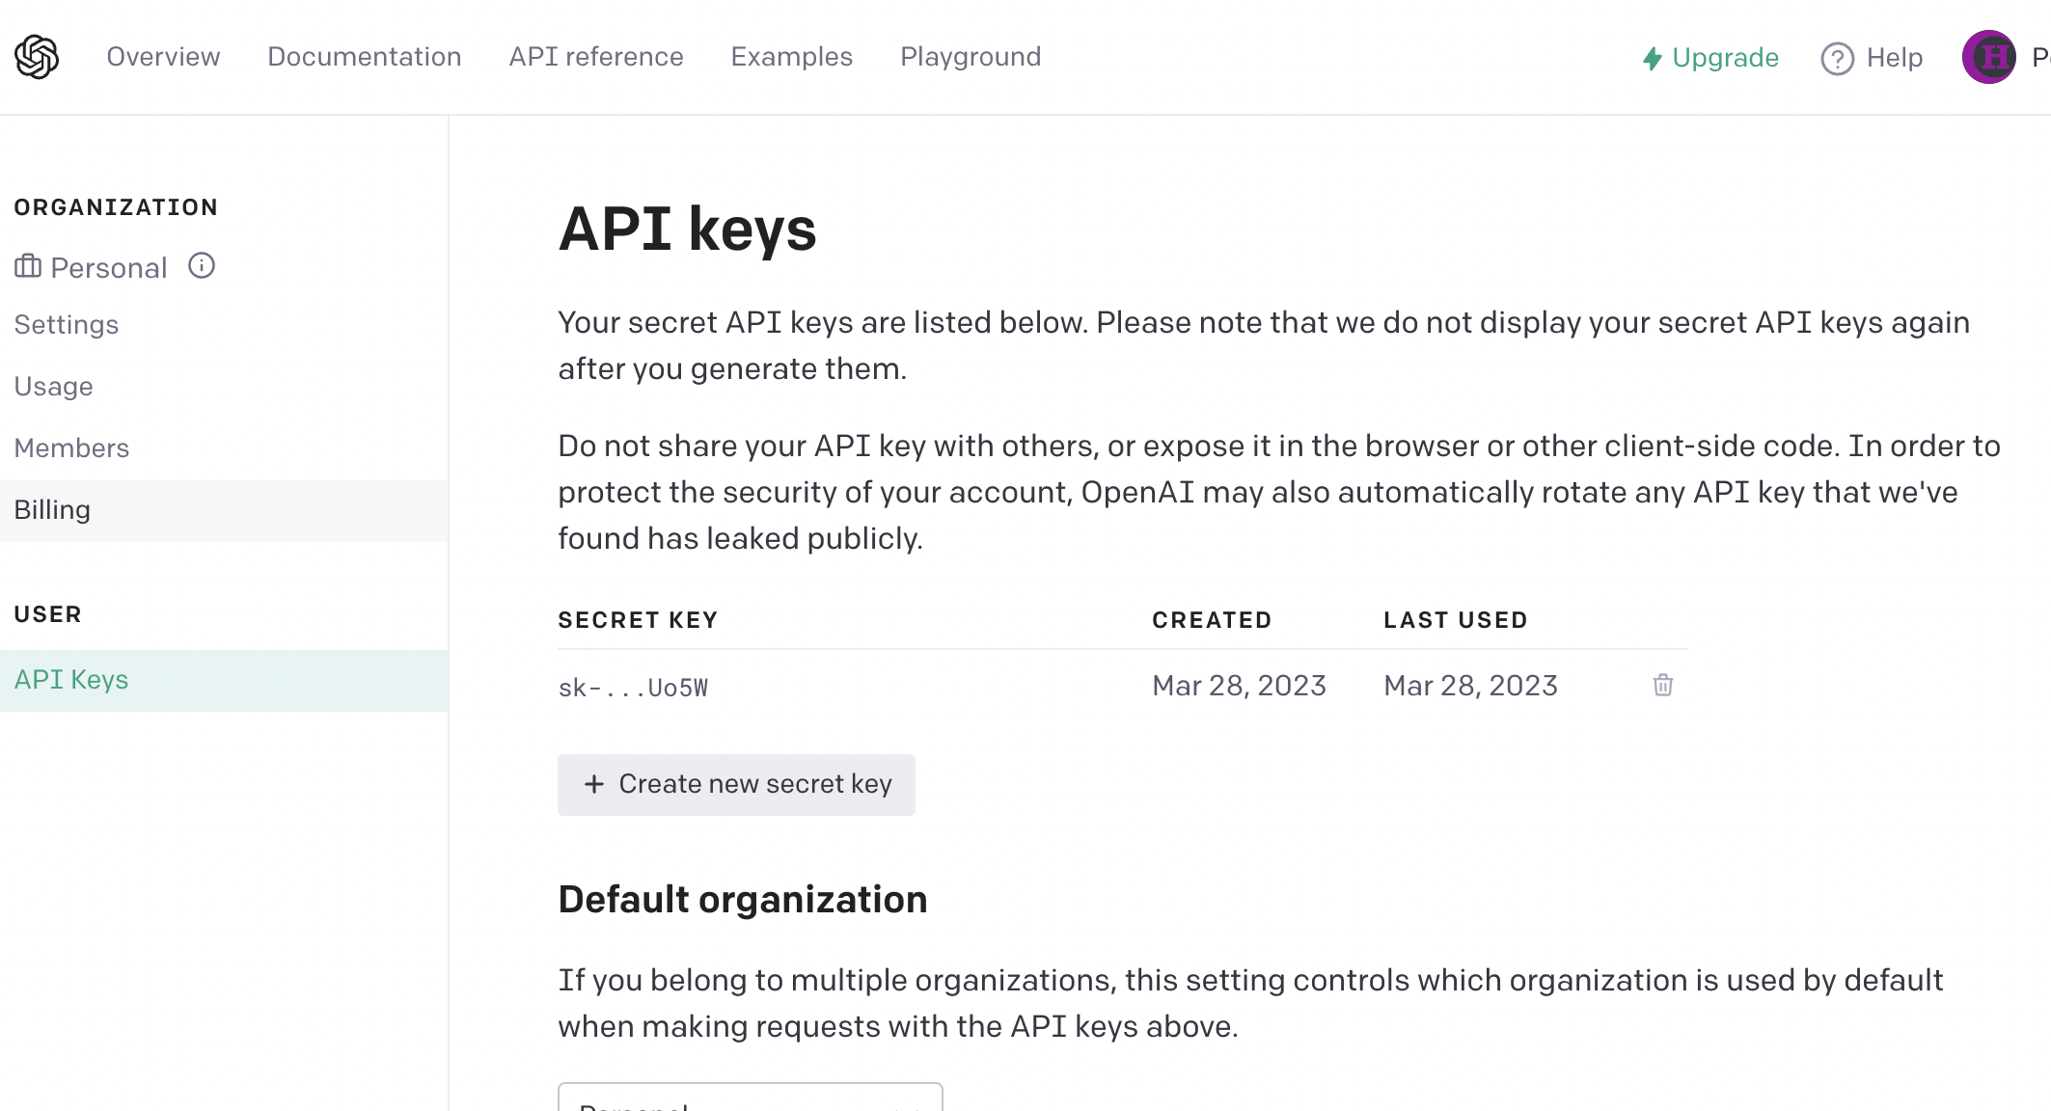Viewport: 2051px width, 1111px height.
Task: Select API Keys in the sidebar
Action: coord(70,679)
